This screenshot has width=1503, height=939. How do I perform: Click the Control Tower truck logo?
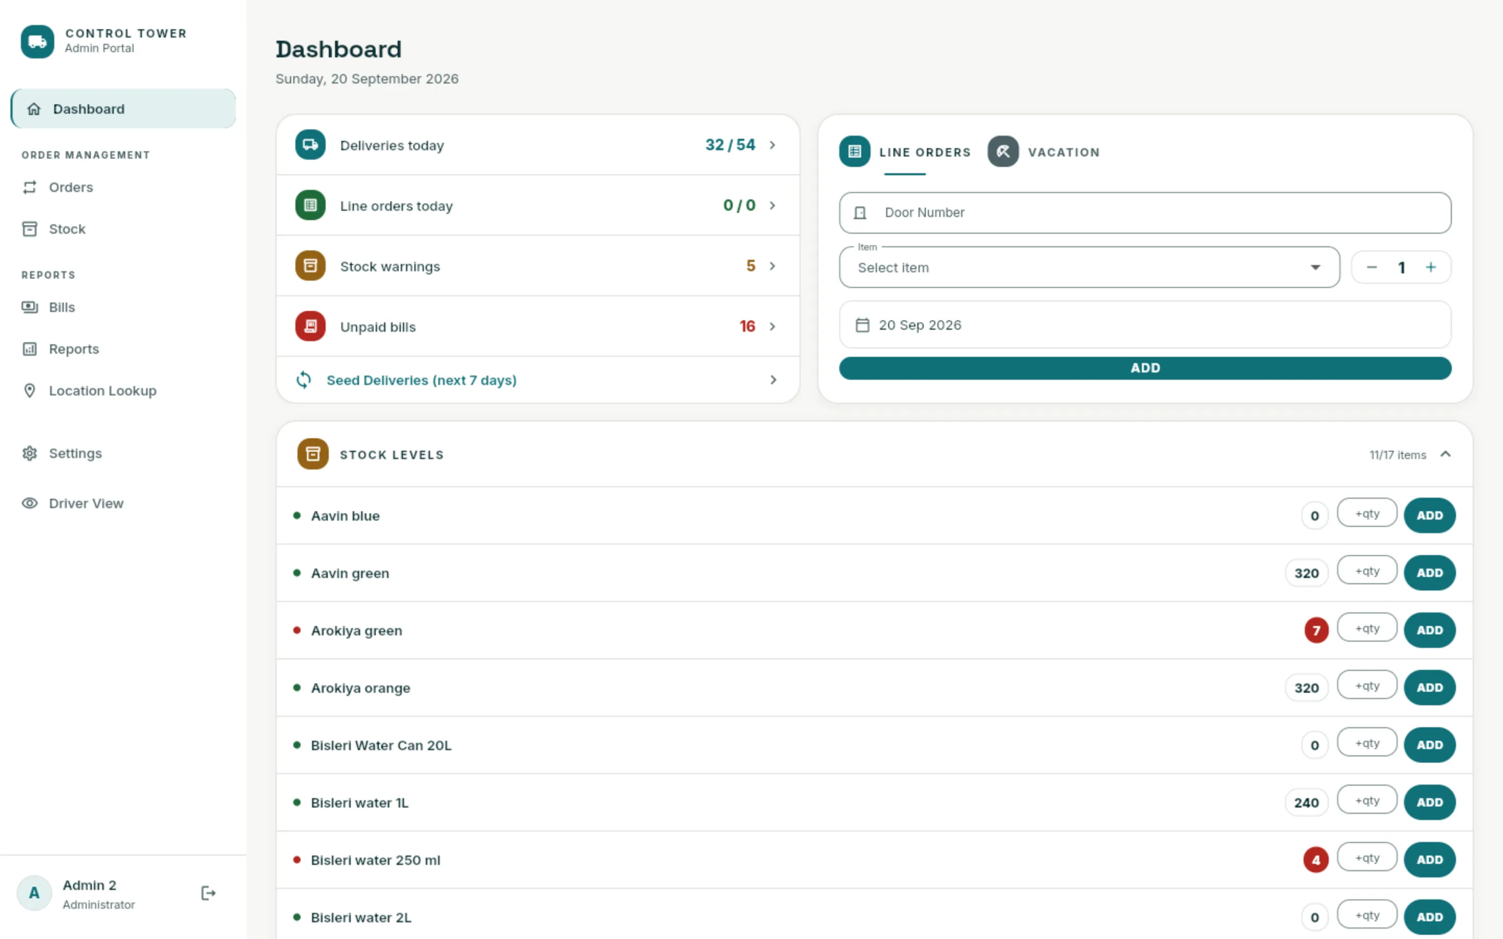[37, 41]
